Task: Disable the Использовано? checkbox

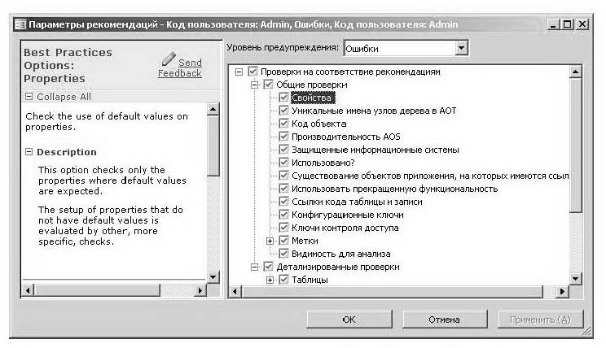Action: (284, 163)
